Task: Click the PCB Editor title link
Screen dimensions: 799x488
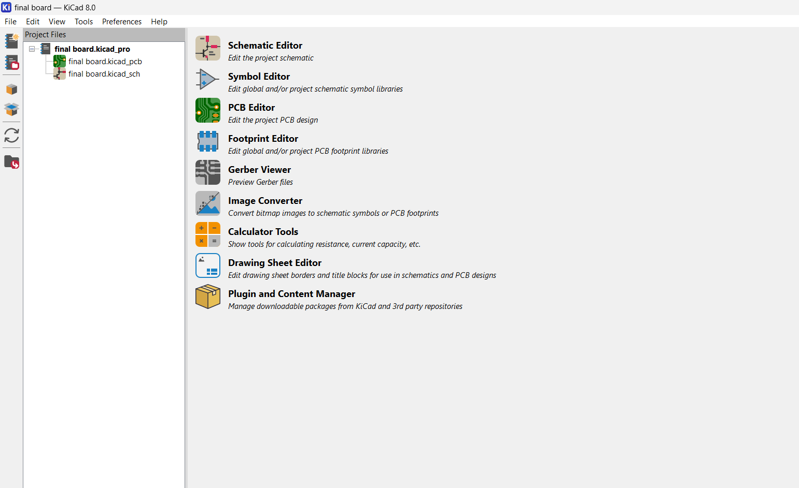Action: tap(251, 108)
